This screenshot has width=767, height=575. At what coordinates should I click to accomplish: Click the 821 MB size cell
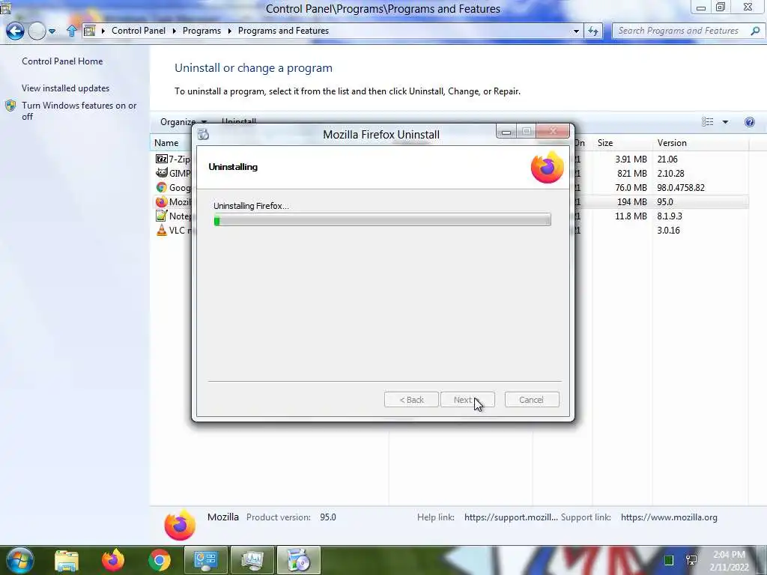(x=632, y=173)
